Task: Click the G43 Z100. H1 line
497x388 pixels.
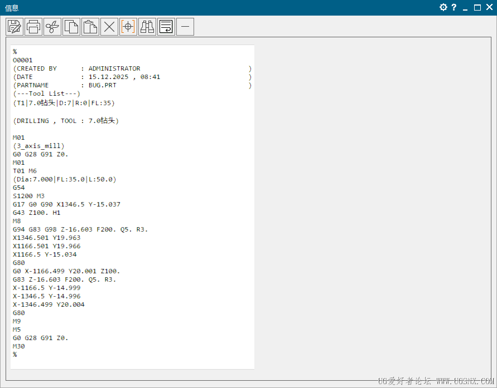Action: click(x=36, y=213)
